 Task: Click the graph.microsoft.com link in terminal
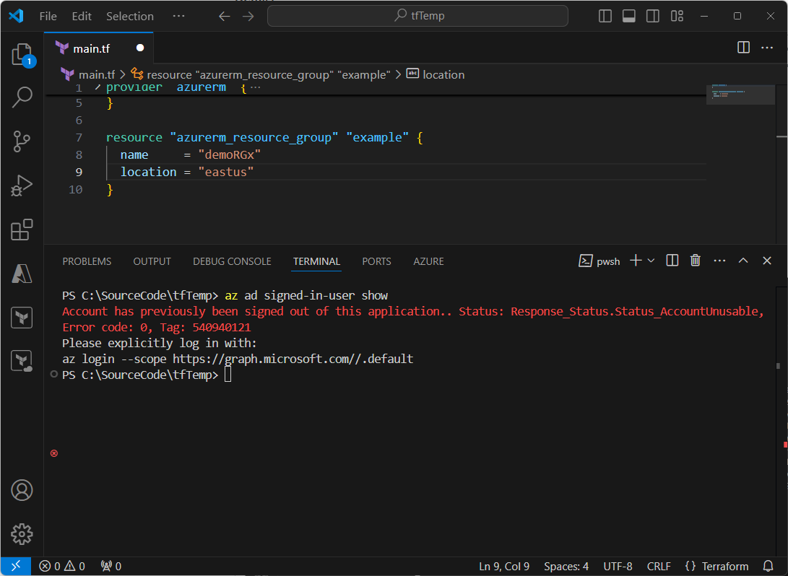pyautogui.click(x=293, y=359)
